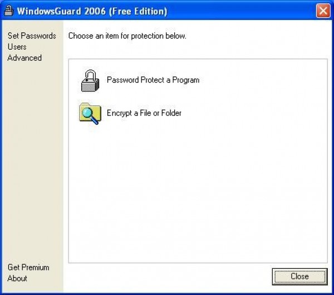Image resolution: width=334 pixels, height=295 pixels.
Task: Choose the Encrypt a File or Folder label
Action: [144, 113]
